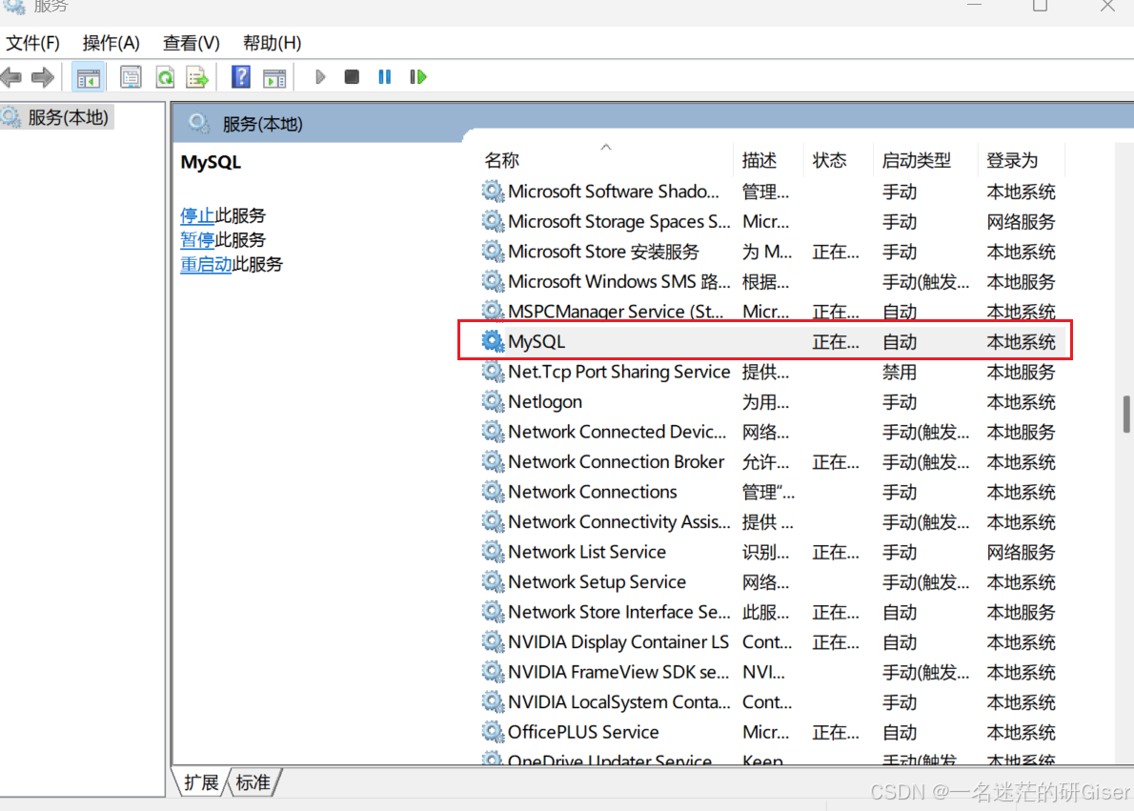Select Network Connection Broker service
Viewport: 1134px width, 811px height.
pos(617,461)
